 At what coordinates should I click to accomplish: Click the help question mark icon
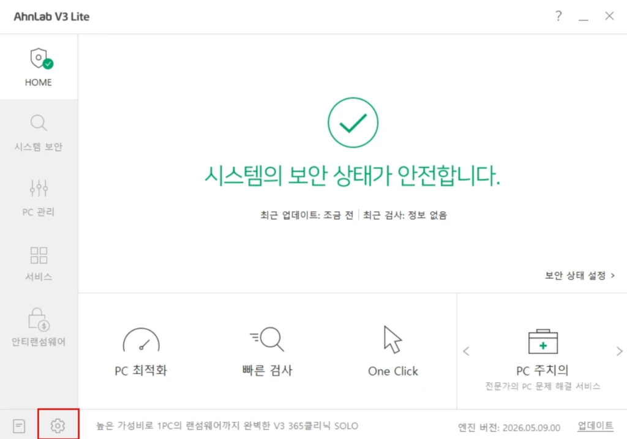point(558,16)
